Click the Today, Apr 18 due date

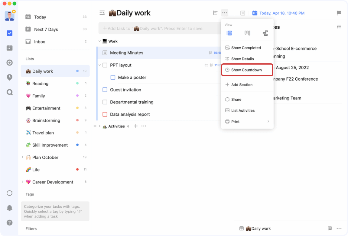(281, 13)
